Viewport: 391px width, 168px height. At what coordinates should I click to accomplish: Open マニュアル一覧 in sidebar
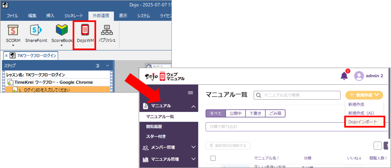click(160, 116)
